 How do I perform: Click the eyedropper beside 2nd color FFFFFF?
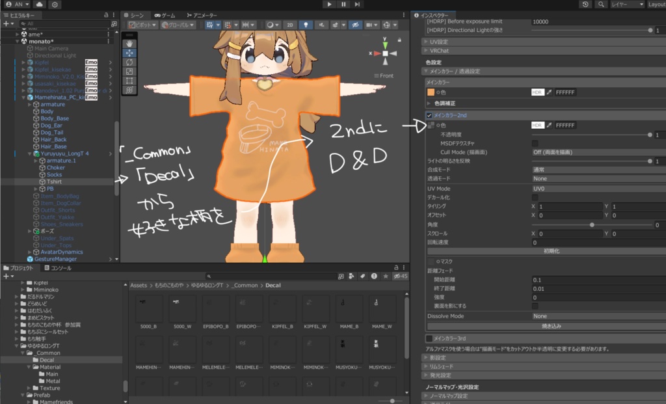pos(549,126)
